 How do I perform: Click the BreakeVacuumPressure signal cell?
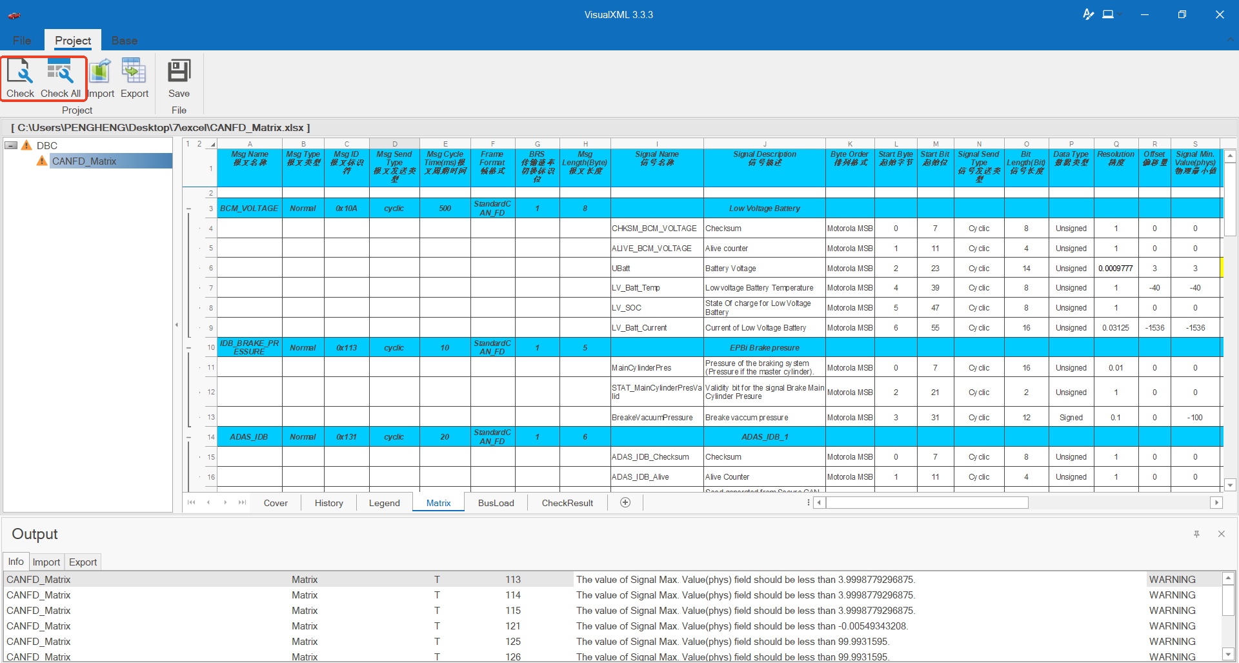coord(657,418)
